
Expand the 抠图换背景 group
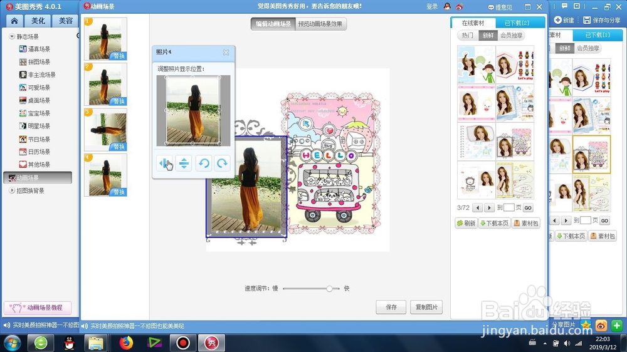click(x=12, y=190)
